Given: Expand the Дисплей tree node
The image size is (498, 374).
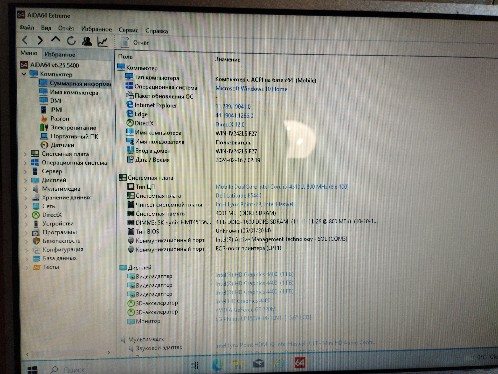Looking at the screenshot, I should [x=25, y=180].
